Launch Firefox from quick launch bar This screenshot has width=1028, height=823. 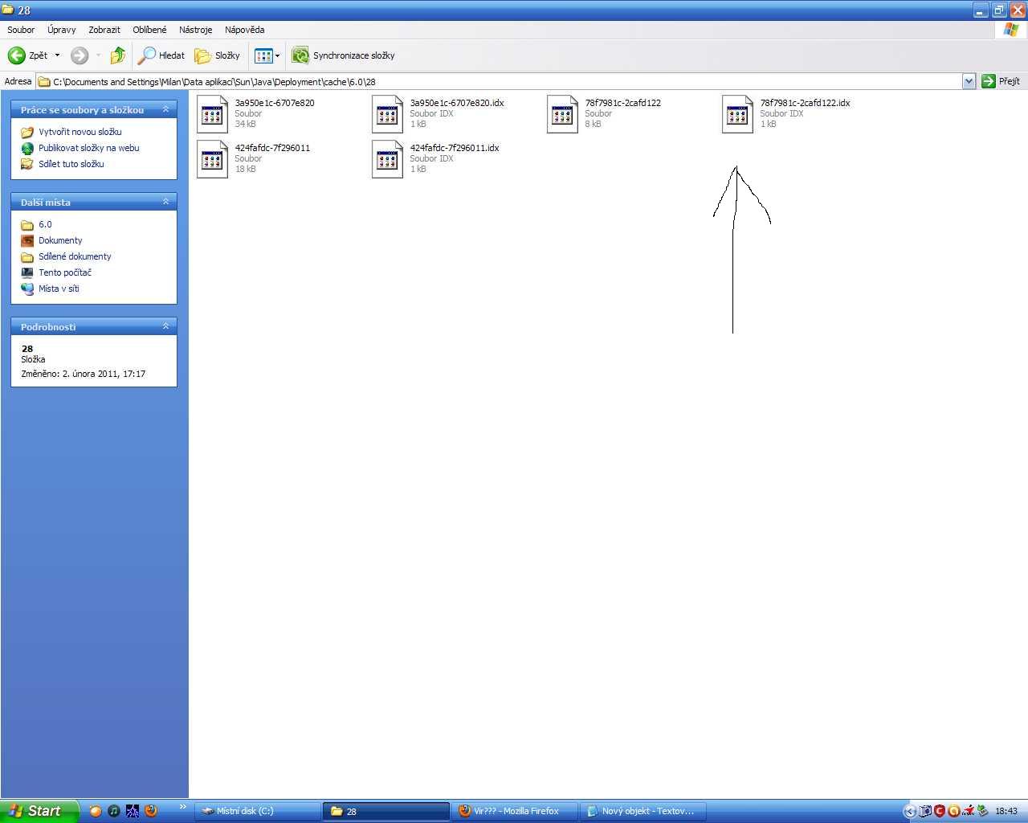point(151,811)
